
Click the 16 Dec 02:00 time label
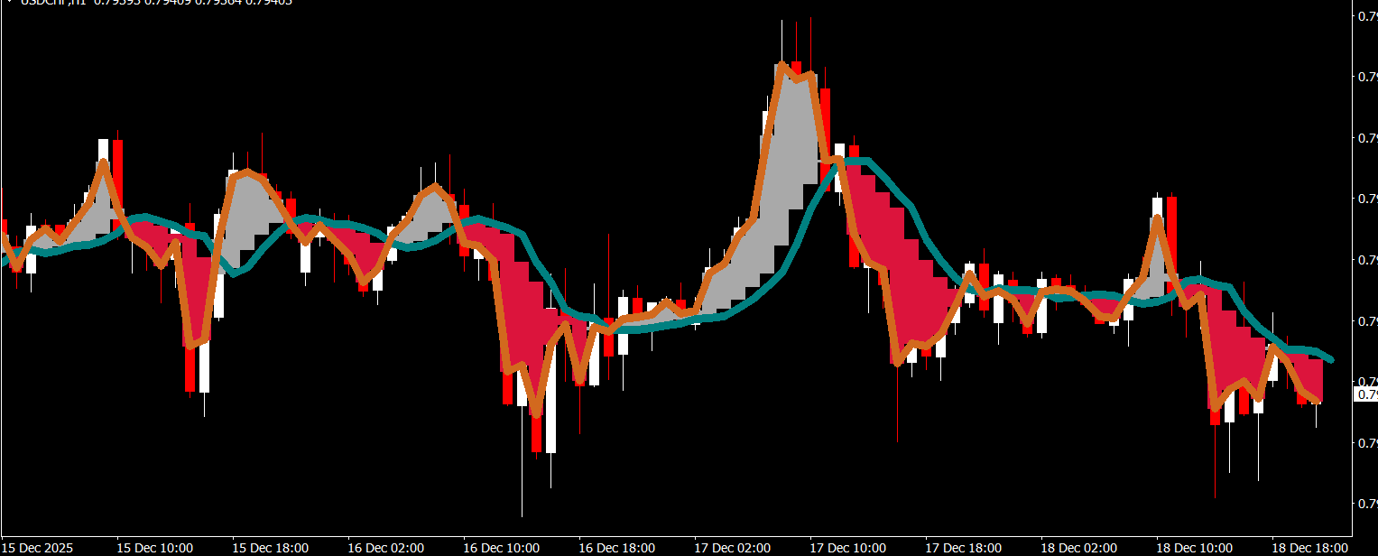click(x=386, y=548)
